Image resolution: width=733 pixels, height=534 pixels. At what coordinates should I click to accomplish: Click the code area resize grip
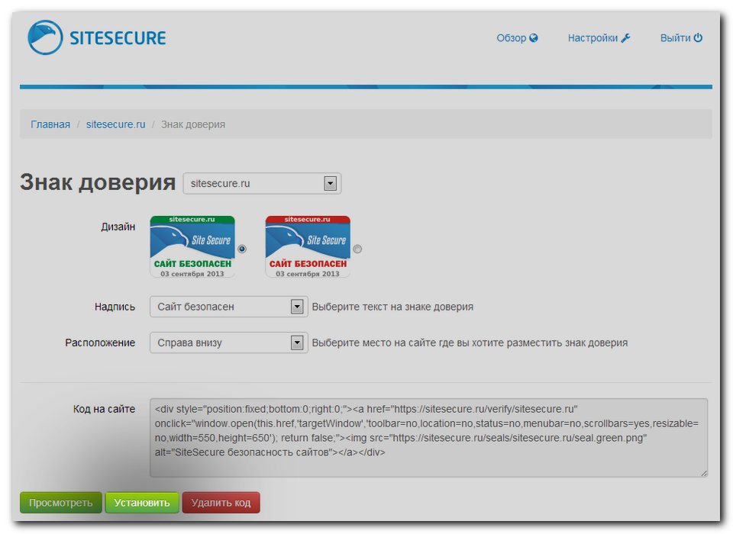(704, 473)
